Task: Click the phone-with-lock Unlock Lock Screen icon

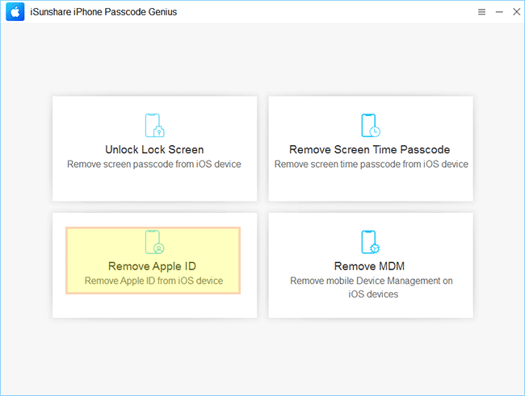Action: [155, 126]
